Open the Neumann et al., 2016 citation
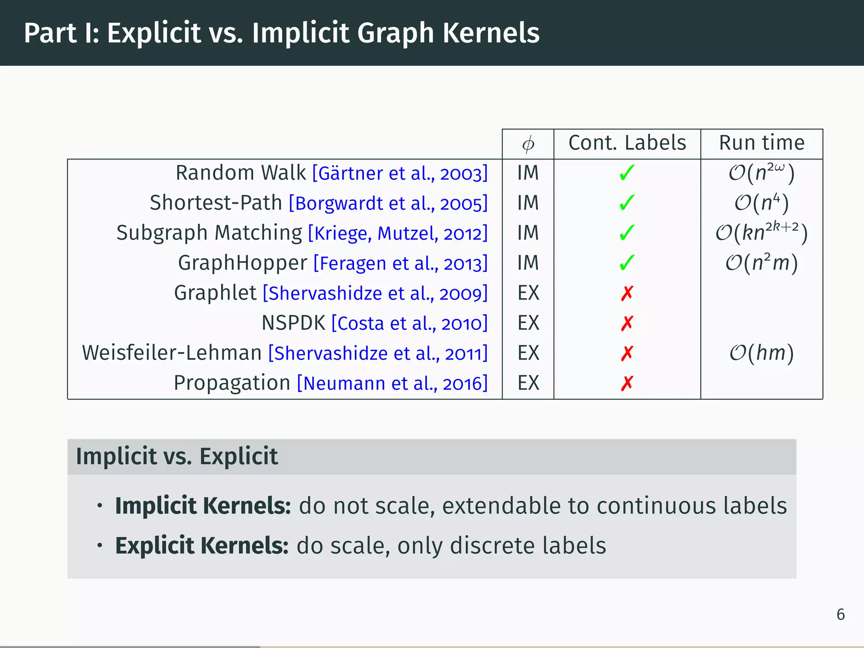 392,383
